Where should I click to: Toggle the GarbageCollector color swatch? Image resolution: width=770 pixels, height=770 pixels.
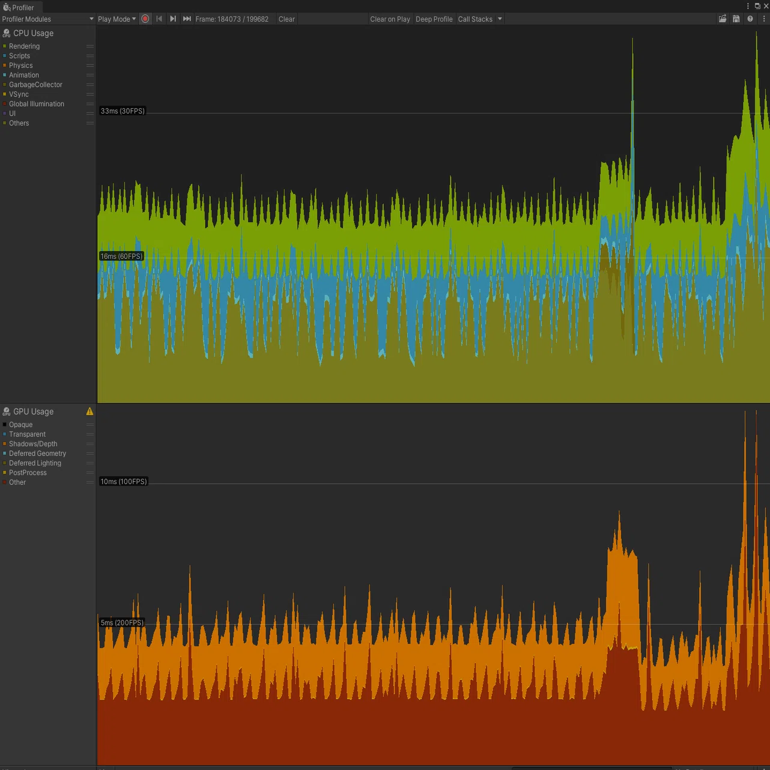coord(5,85)
